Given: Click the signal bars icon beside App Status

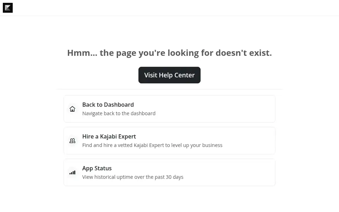Looking at the screenshot, I should point(72,172).
